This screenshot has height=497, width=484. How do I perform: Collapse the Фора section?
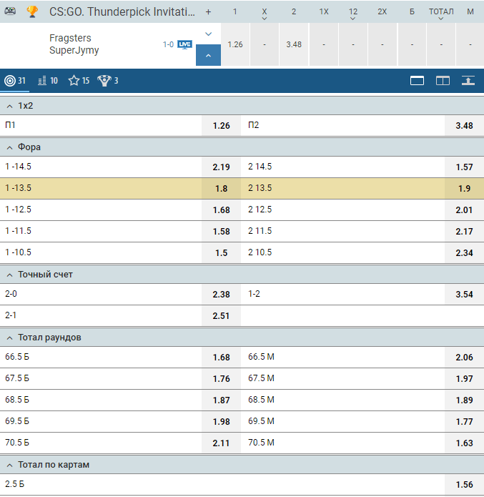[9, 148]
